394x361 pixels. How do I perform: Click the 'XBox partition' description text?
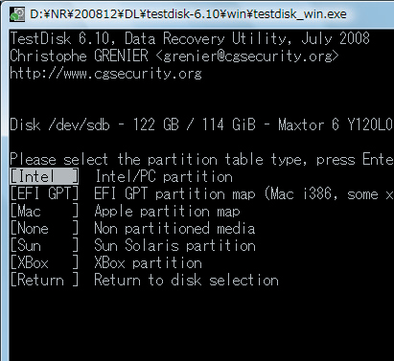click(x=148, y=262)
